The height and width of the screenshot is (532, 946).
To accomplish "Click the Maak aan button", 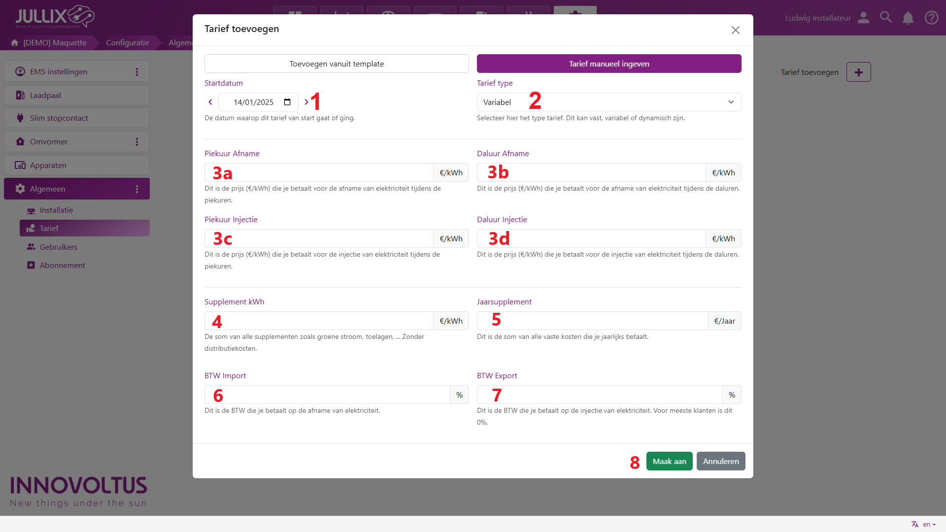I will point(669,461).
